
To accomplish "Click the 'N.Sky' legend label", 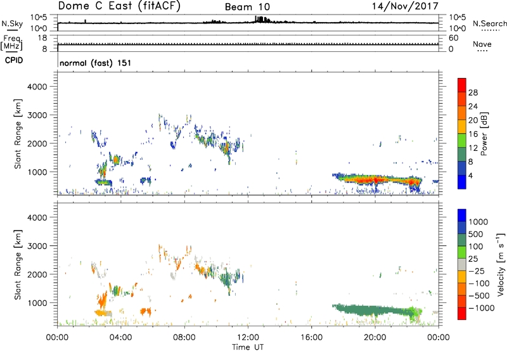I will [x=12, y=23].
